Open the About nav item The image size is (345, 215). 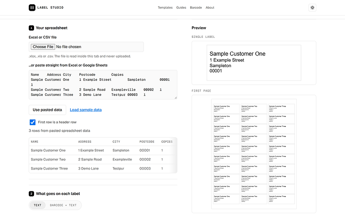pos(210,7)
